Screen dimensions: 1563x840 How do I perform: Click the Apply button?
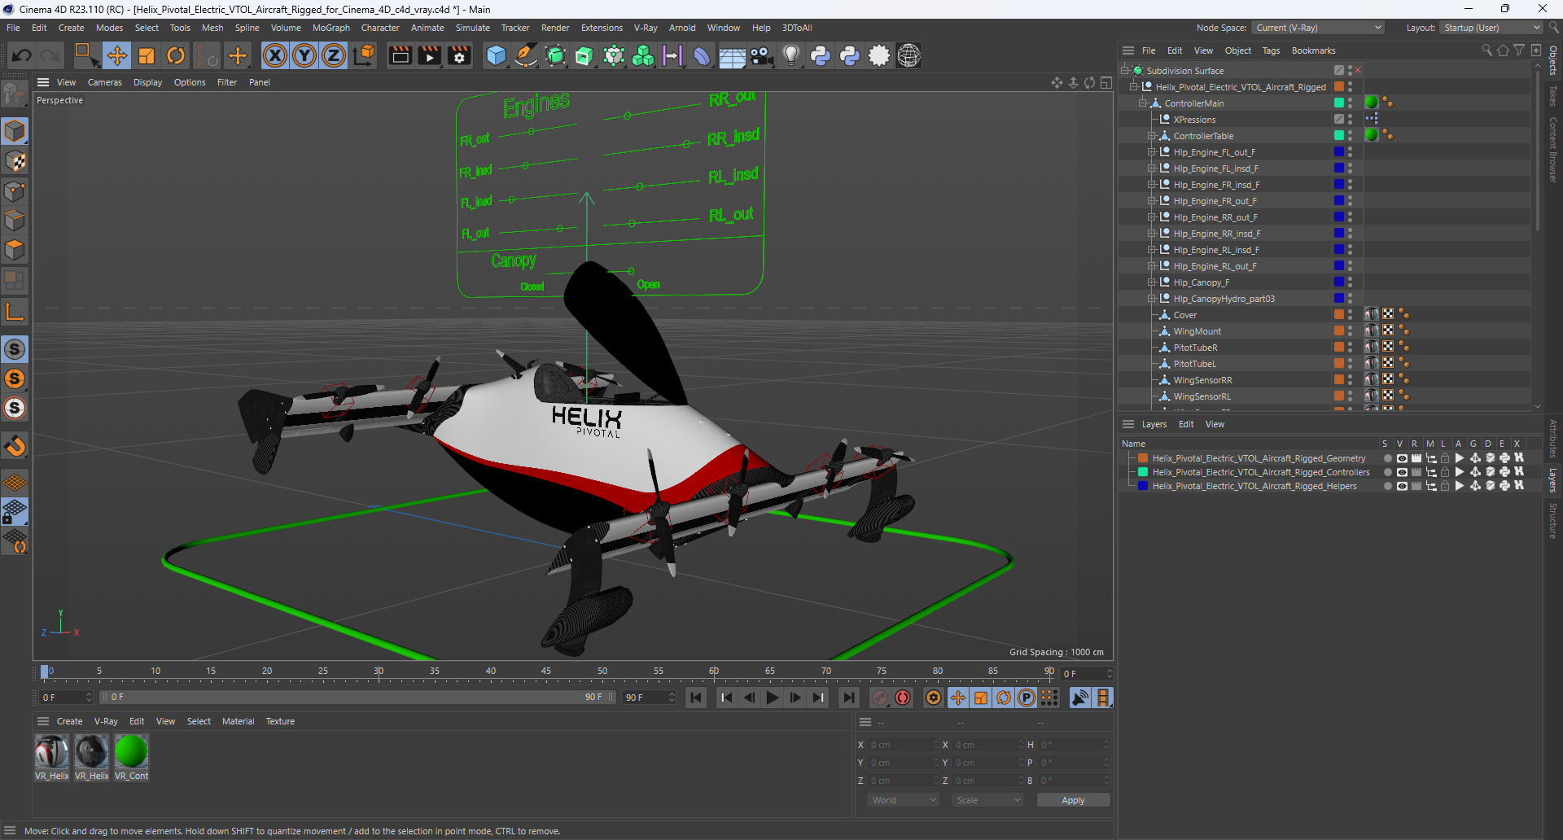click(1073, 800)
